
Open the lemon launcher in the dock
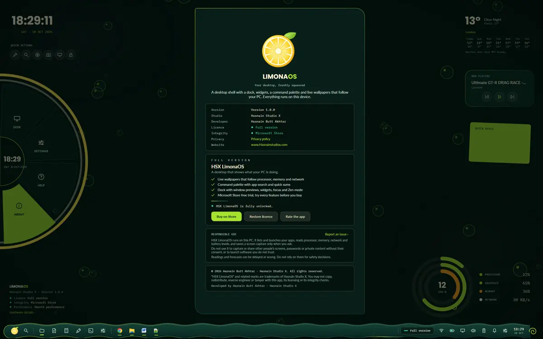coord(15,330)
